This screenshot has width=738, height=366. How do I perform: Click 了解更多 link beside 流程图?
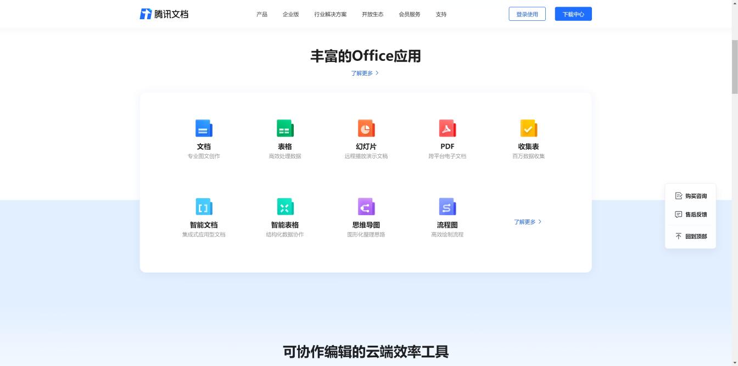pyautogui.click(x=524, y=222)
